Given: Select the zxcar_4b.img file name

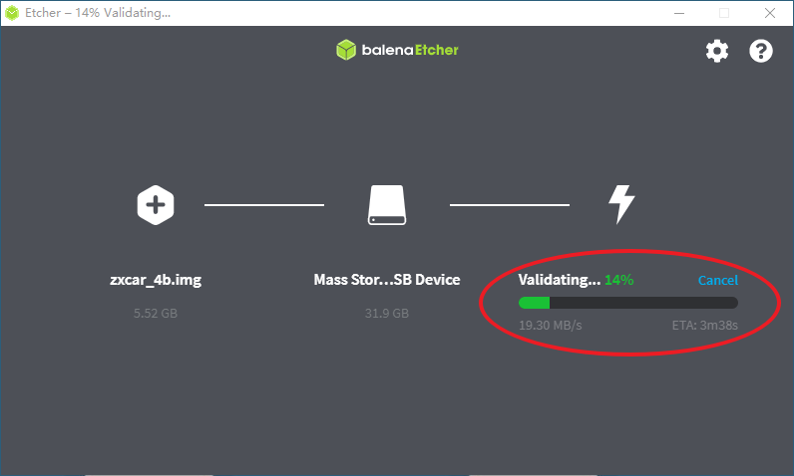Looking at the screenshot, I should [x=156, y=280].
